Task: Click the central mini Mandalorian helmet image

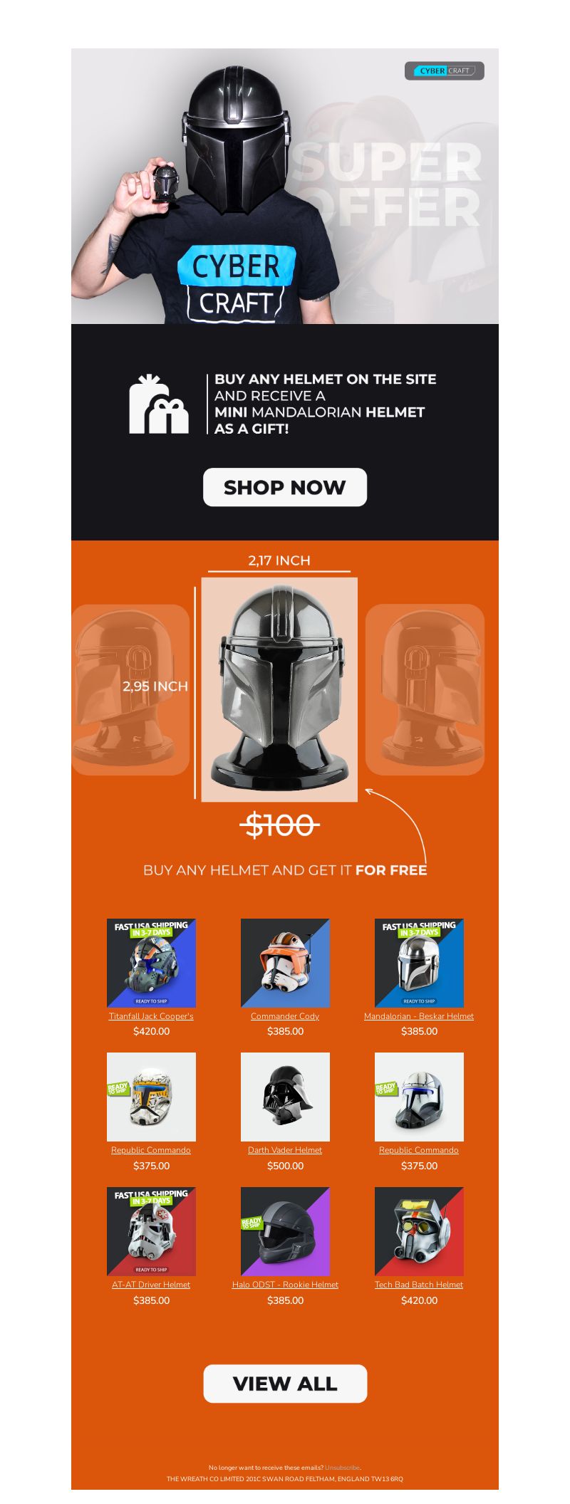Action: point(279,689)
